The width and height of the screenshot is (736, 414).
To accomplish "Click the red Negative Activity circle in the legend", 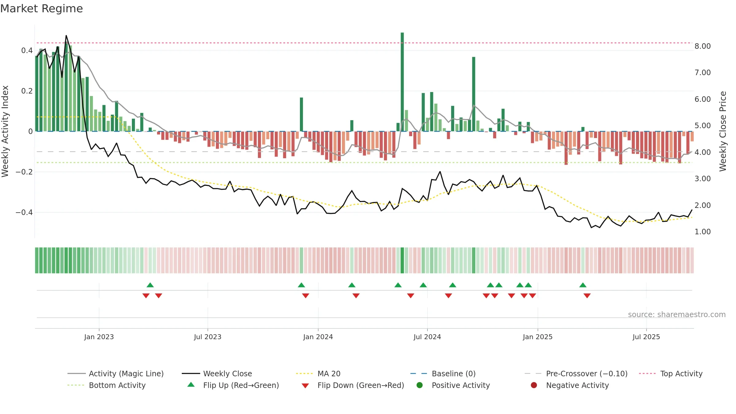I will click(534, 385).
